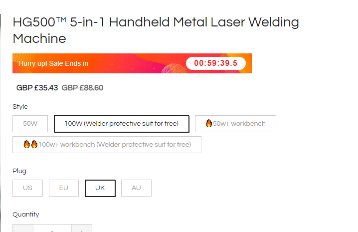Image resolution: width=358 pixels, height=232 pixels.
Task: Increase quantity with the plus button
Action: 82,228
